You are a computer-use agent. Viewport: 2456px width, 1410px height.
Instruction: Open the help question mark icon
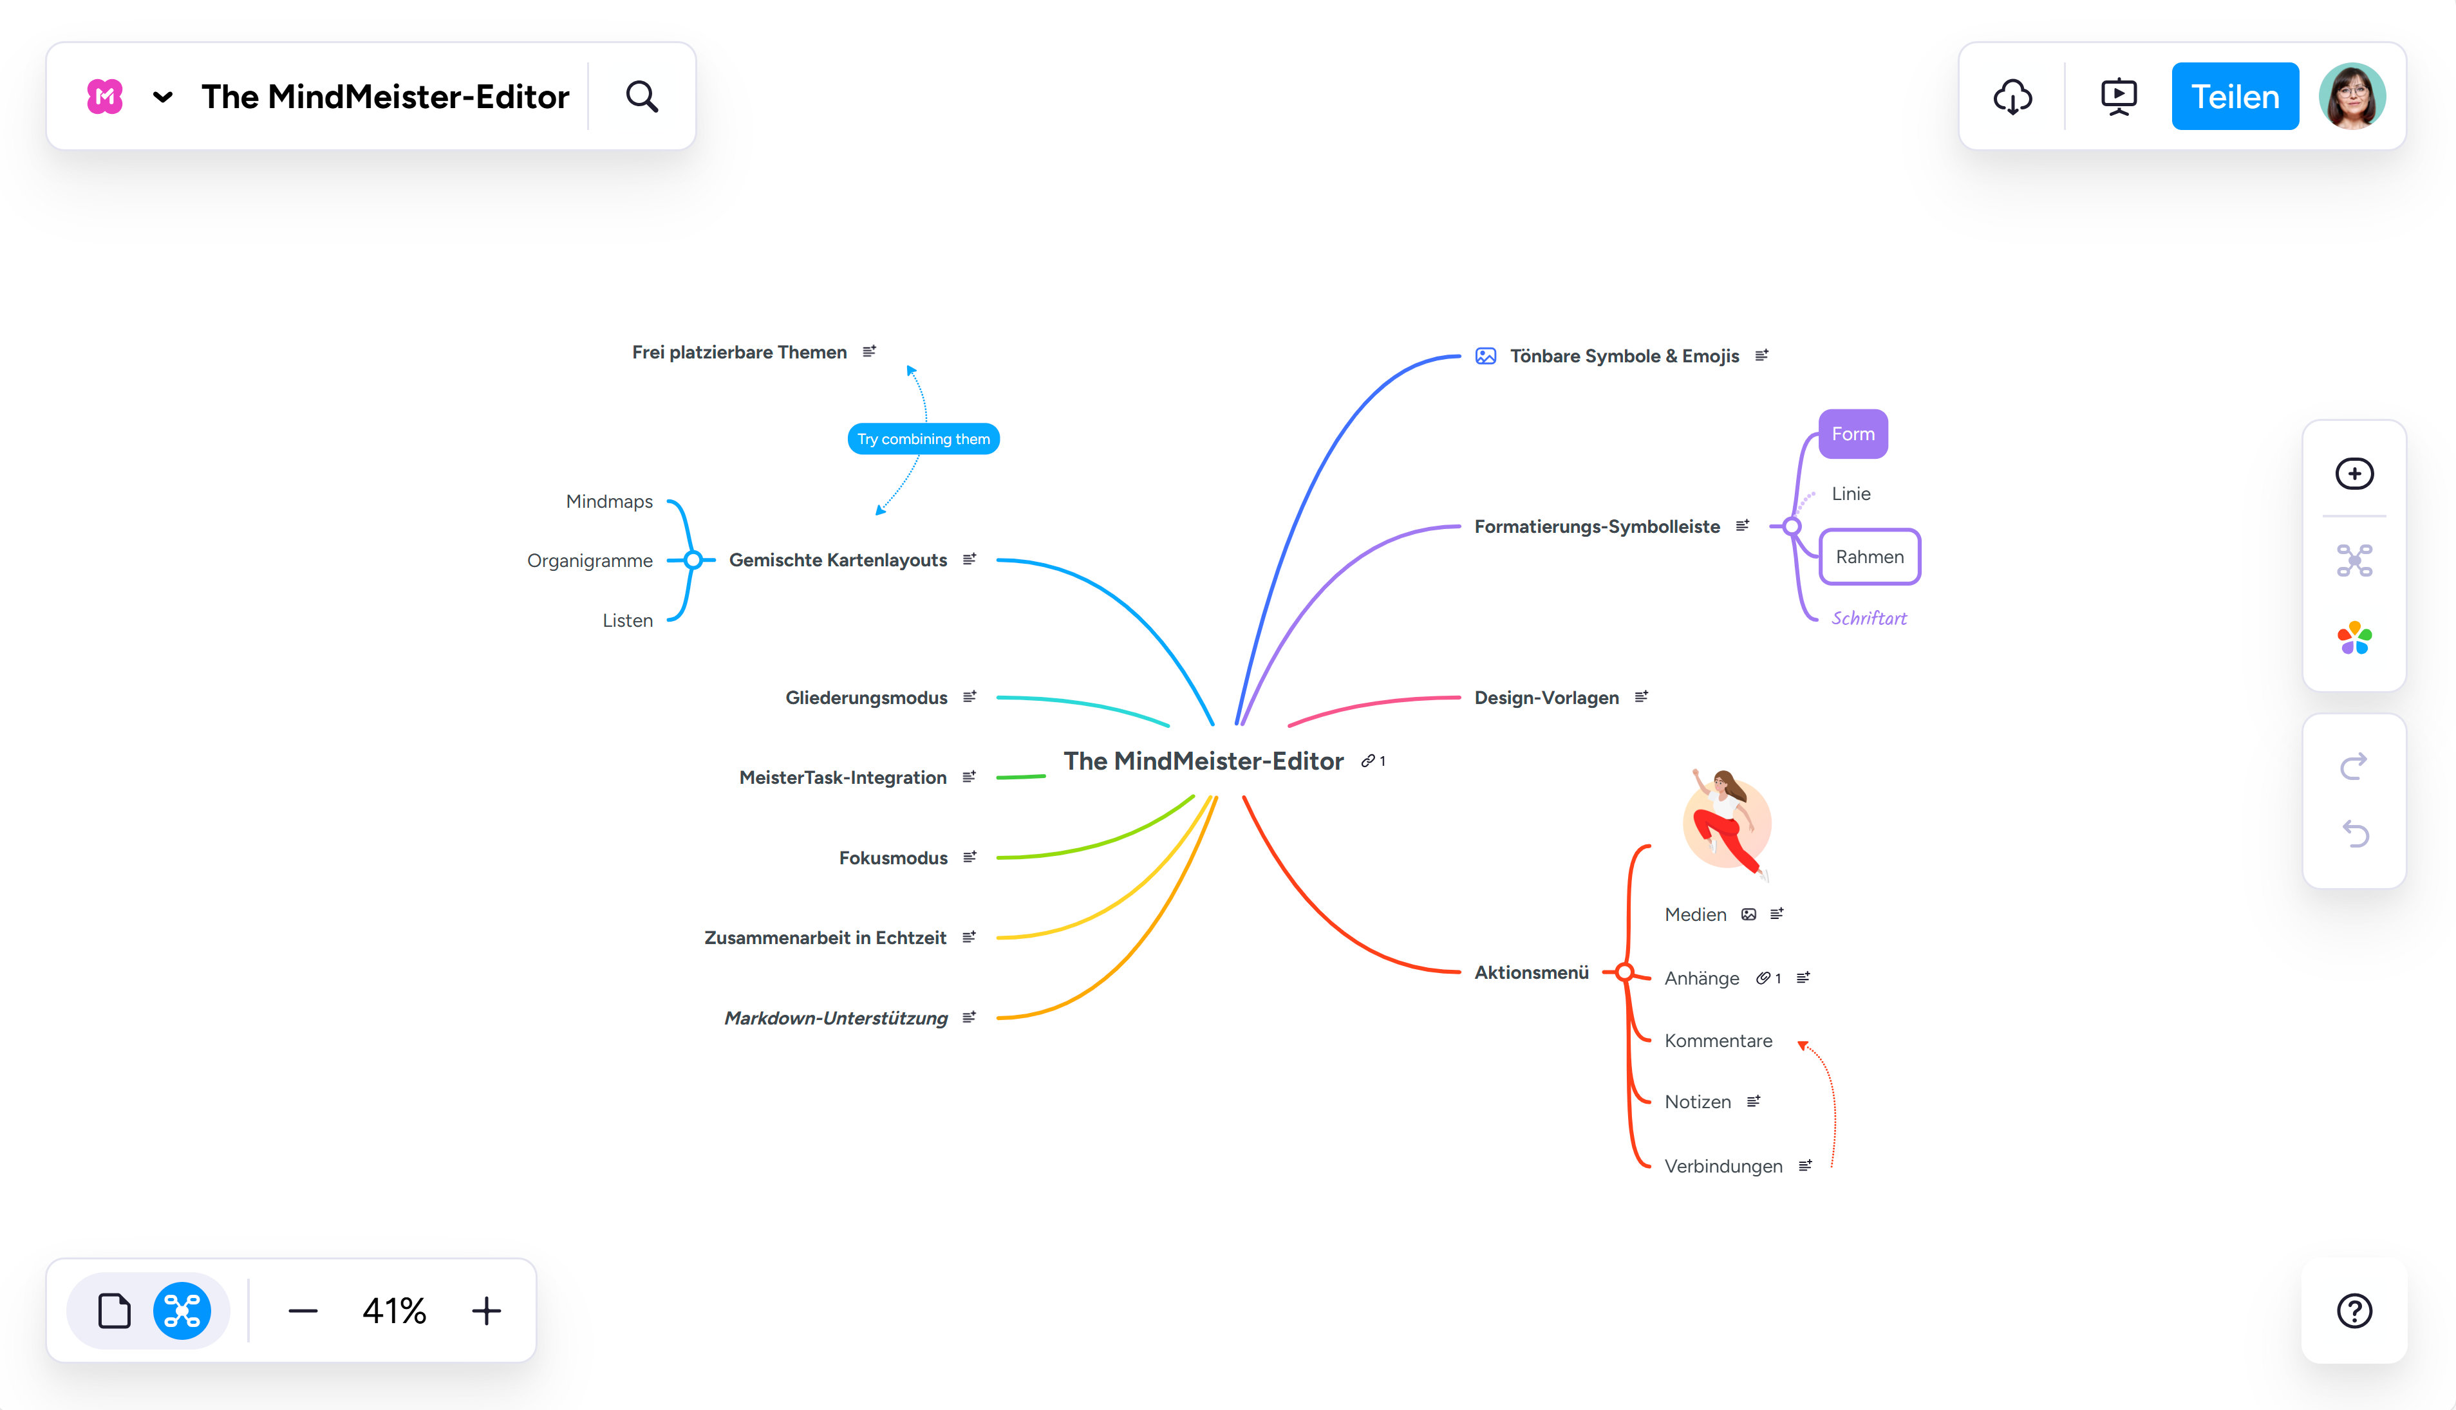(2354, 1310)
